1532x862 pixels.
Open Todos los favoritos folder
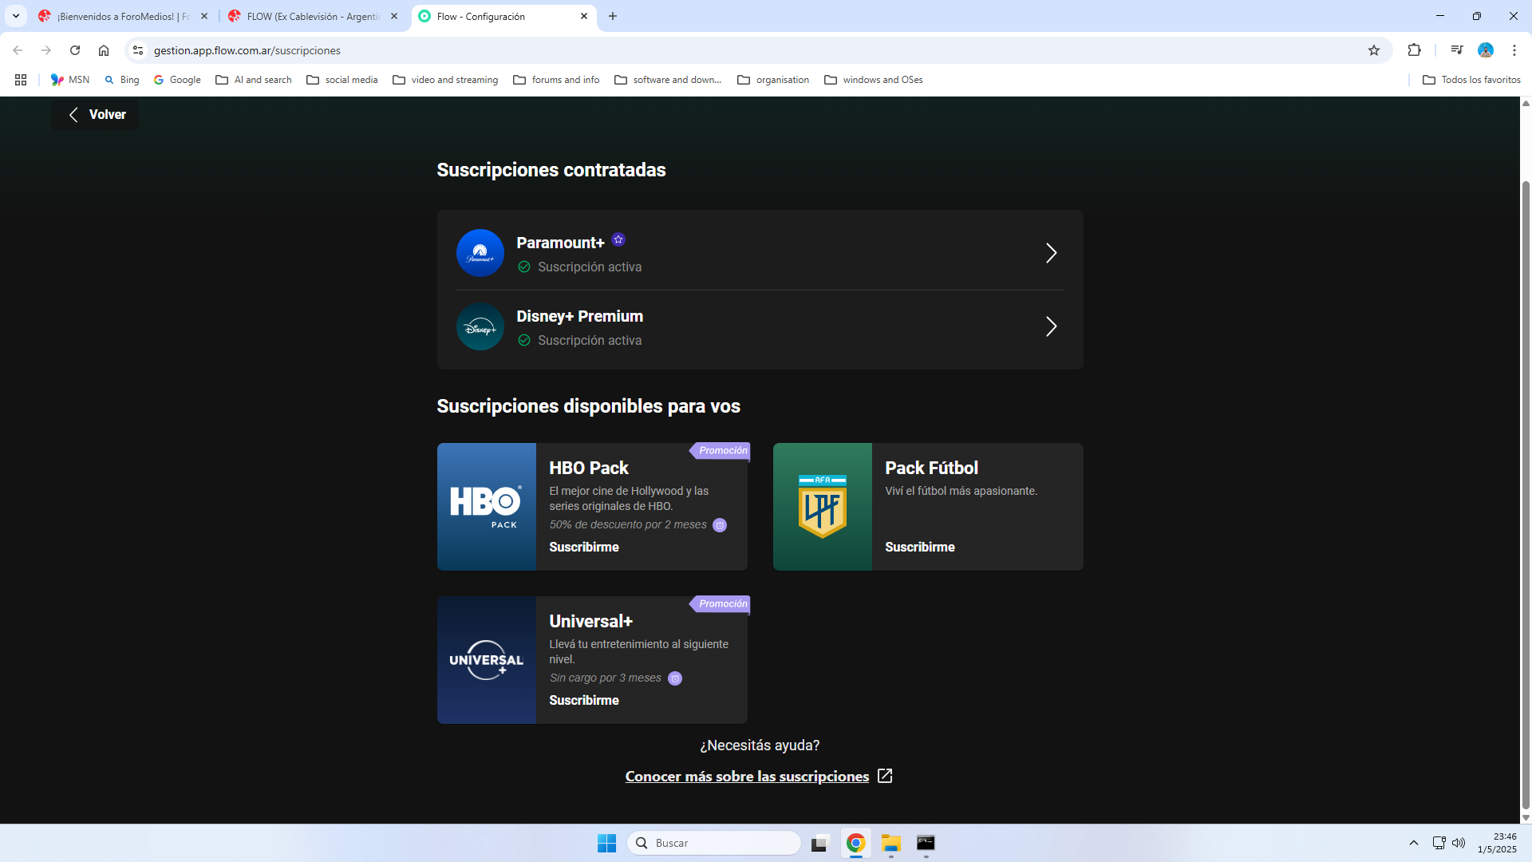click(1471, 80)
